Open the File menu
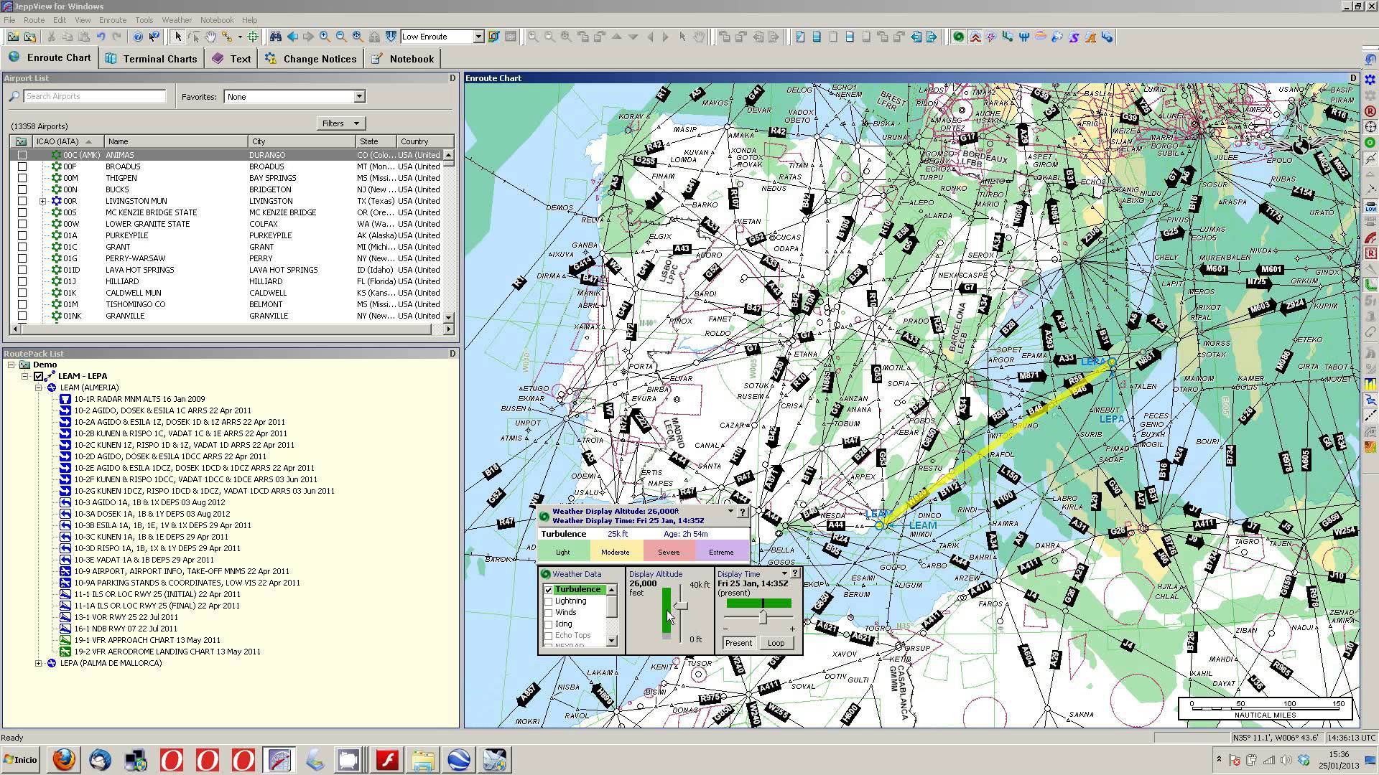 9,20
